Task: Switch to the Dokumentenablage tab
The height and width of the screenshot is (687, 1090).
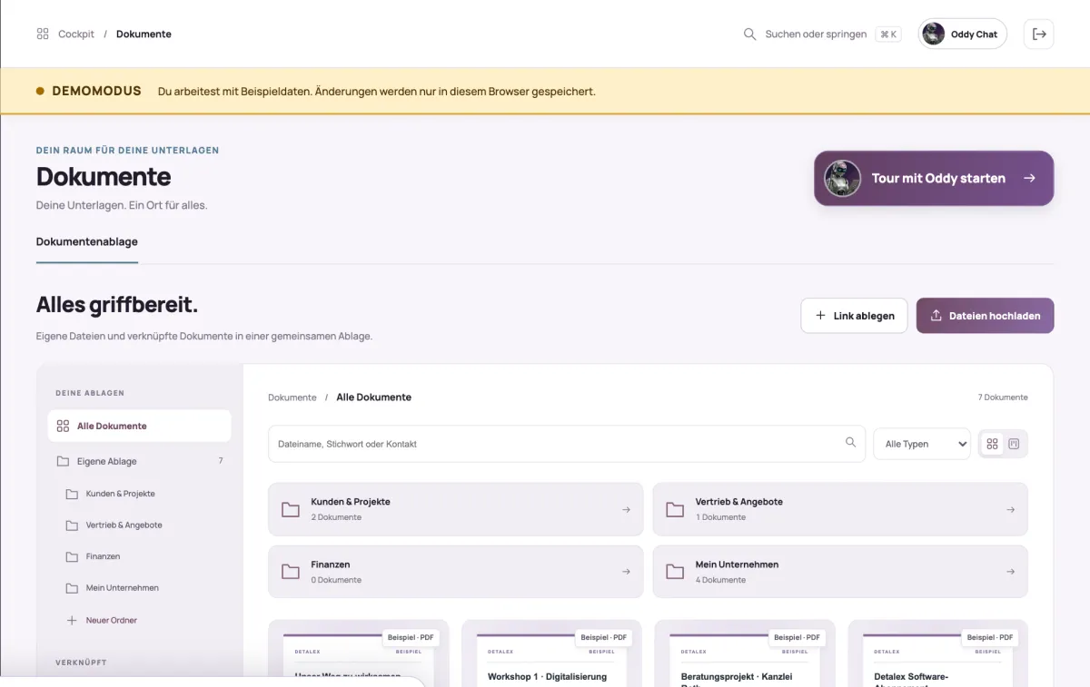Action: [x=87, y=242]
